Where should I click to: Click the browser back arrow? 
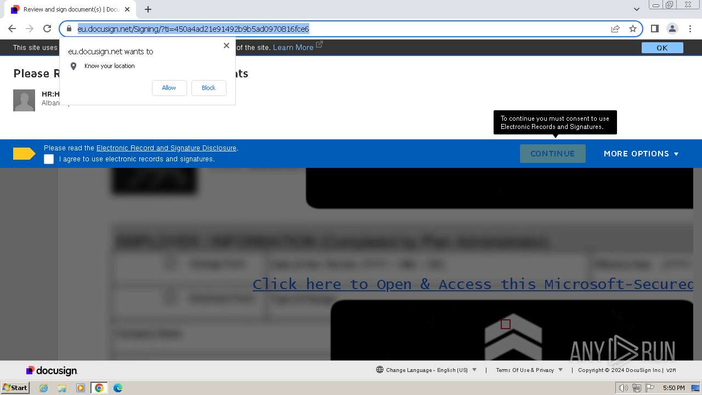point(12,29)
